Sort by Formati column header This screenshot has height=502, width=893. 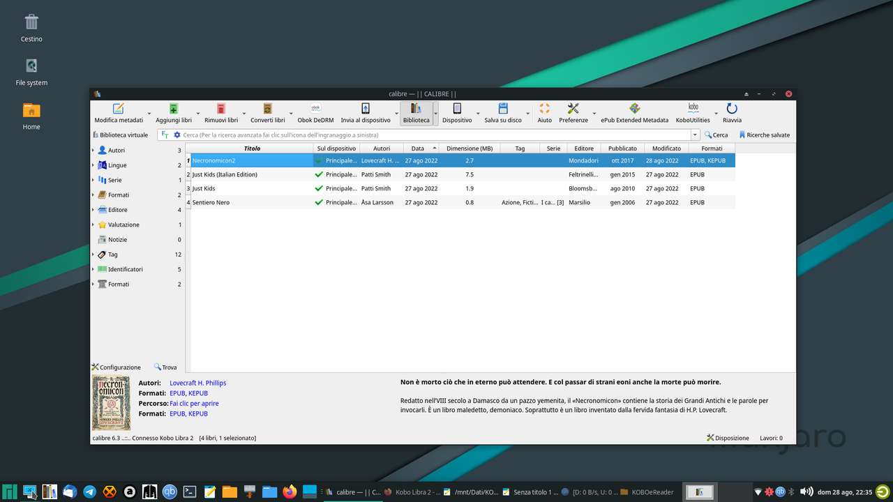tap(712, 149)
